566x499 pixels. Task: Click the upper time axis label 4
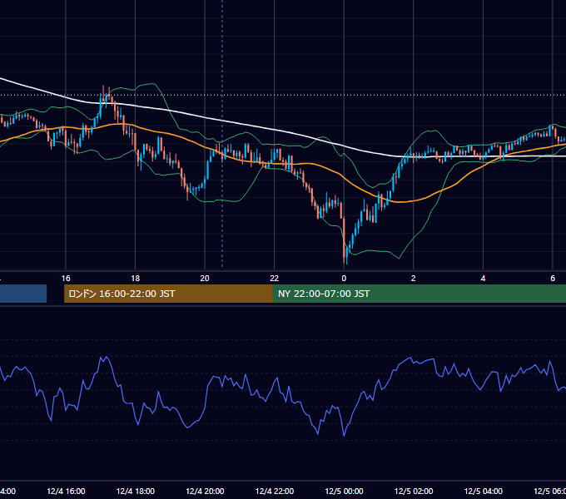pyautogui.click(x=483, y=278)
